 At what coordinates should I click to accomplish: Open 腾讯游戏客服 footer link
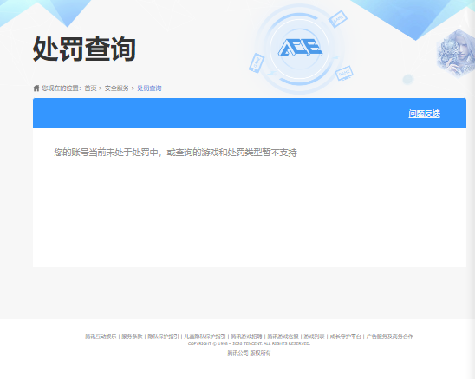pos(283,337)
